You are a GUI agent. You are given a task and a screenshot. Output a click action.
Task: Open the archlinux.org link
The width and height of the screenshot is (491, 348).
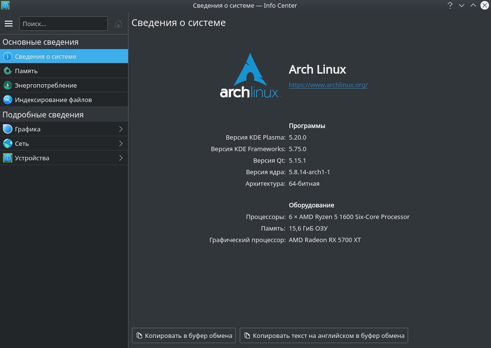[328, 85]
